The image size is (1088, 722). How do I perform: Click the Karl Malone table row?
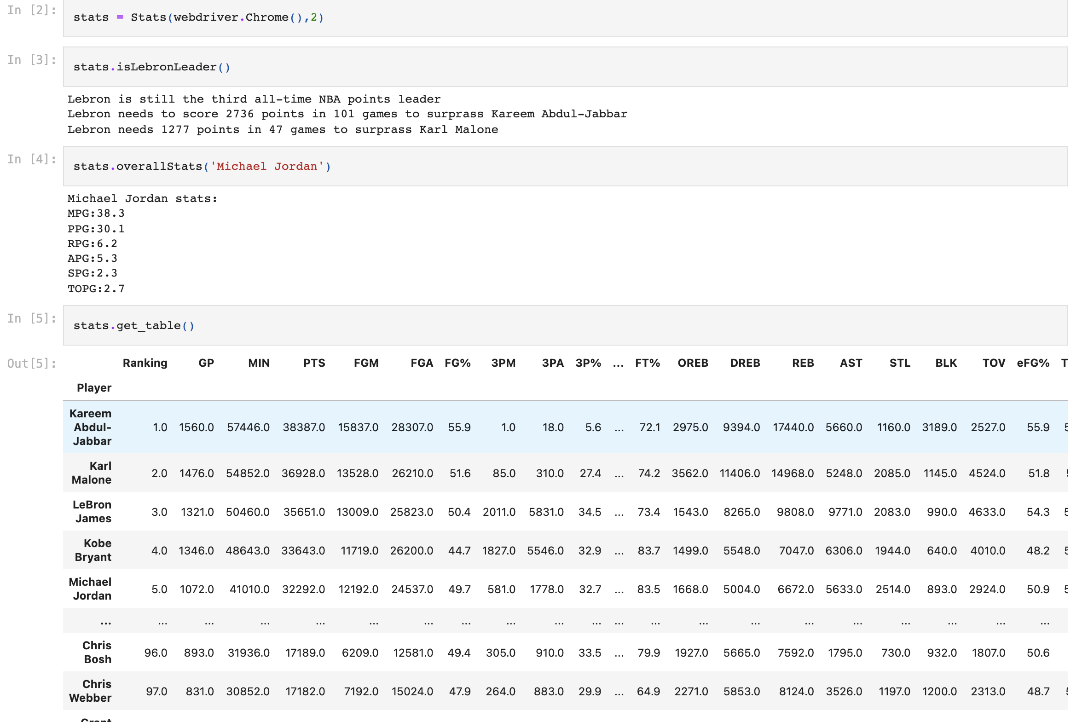coord(460,473)
